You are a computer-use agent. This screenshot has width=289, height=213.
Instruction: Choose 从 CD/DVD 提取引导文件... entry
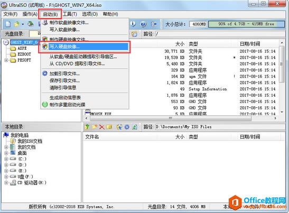(85, 64)
